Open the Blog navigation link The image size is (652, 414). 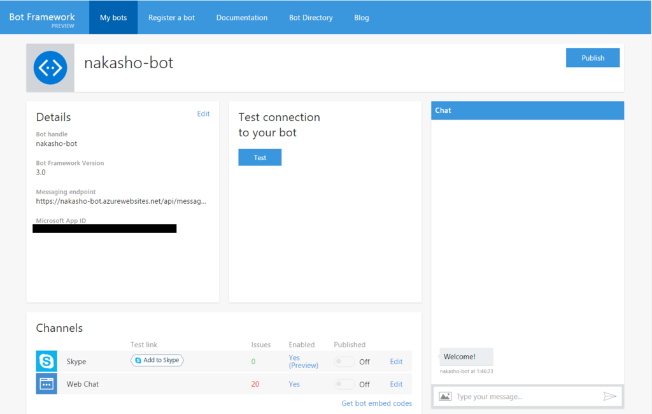click(362, 17)
